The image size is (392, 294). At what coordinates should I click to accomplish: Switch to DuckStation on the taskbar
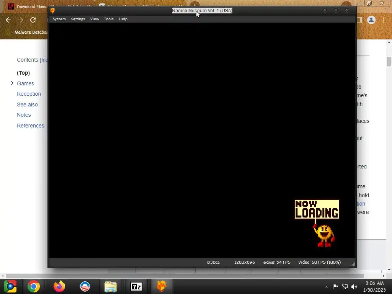point(162,286)
